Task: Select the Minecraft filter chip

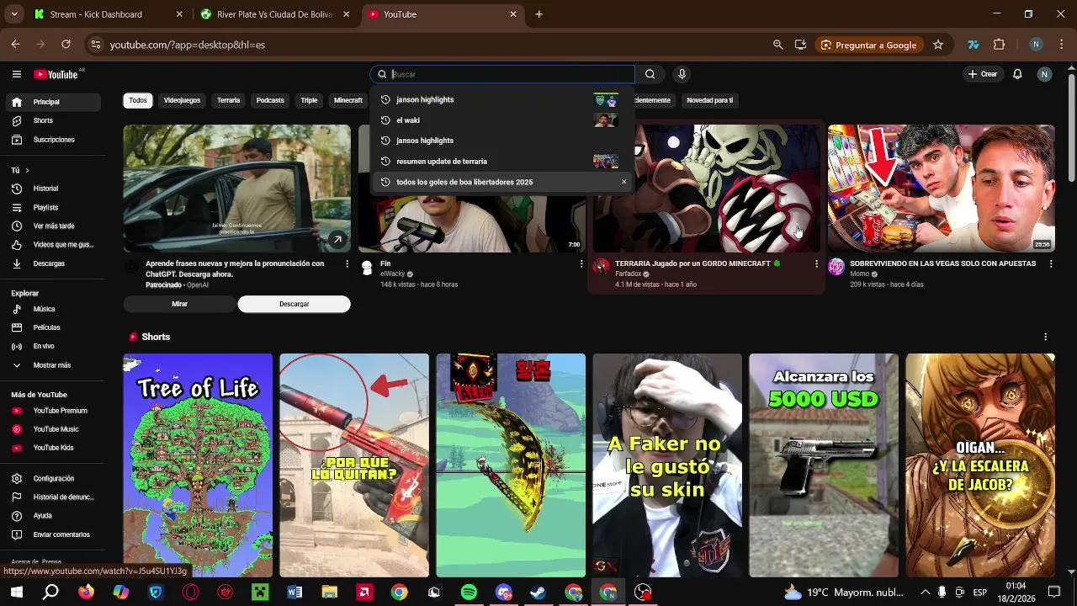Action: tap(348, 100)
